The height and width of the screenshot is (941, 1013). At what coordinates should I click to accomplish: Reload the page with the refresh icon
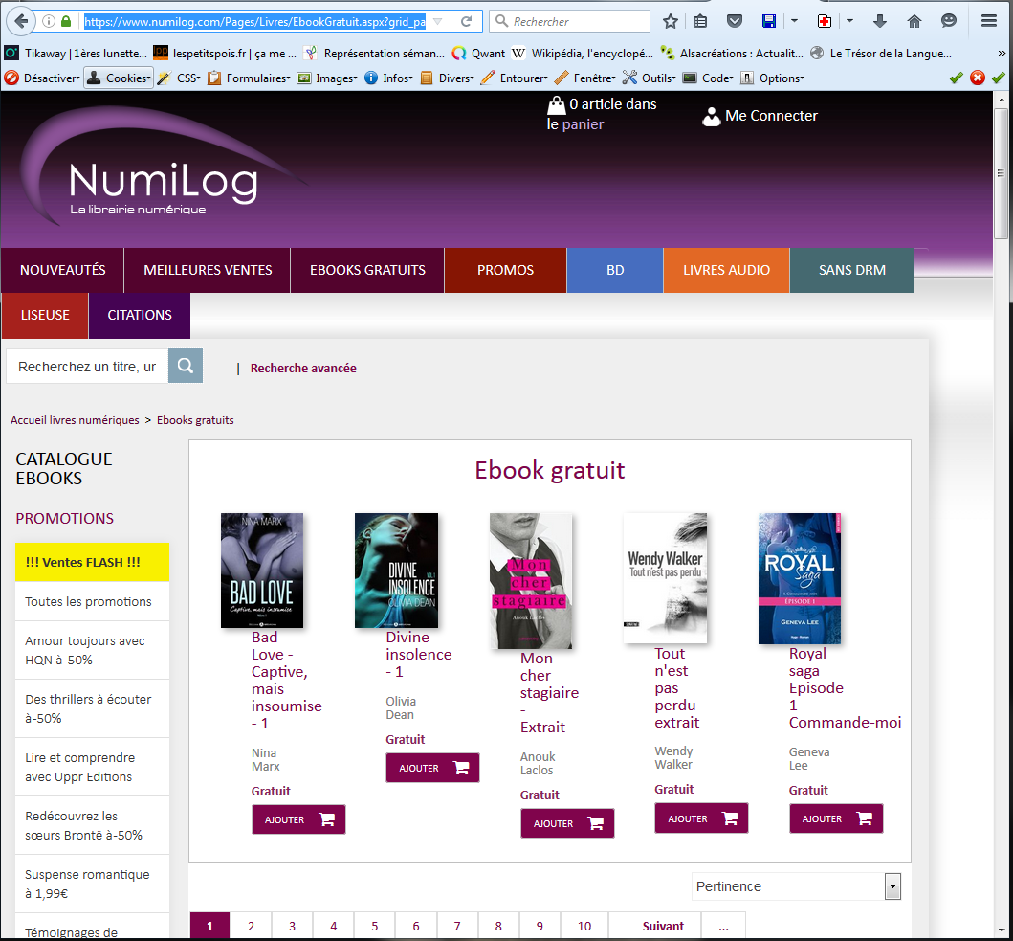466,21
